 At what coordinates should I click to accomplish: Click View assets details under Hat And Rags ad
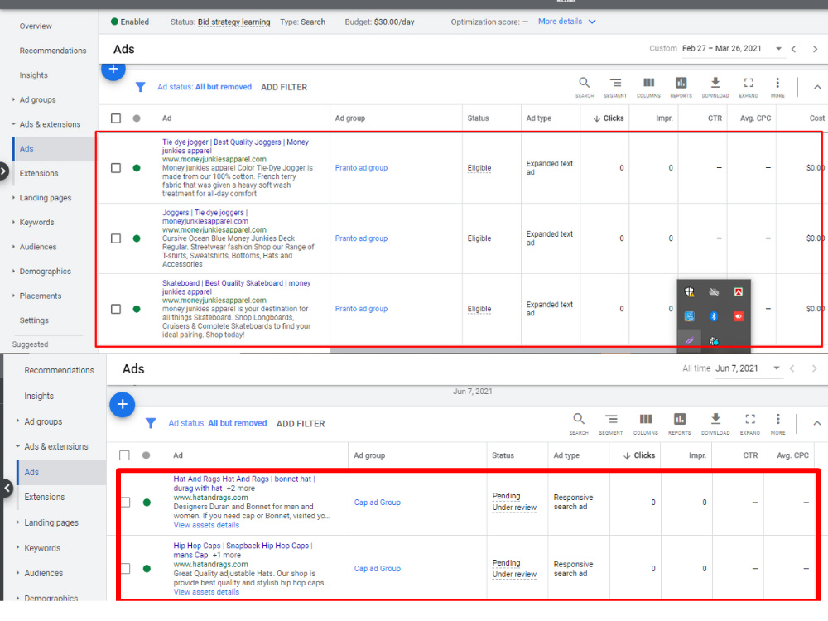coord(206,526)
